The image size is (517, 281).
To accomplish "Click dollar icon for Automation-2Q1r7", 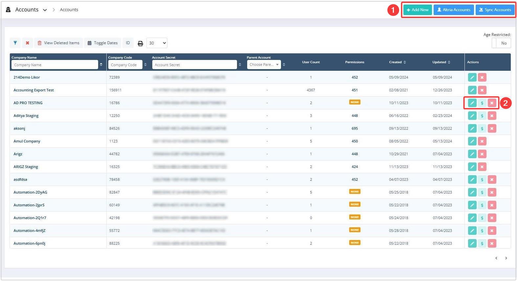I will pyautogui.click(x=482, y=218).
